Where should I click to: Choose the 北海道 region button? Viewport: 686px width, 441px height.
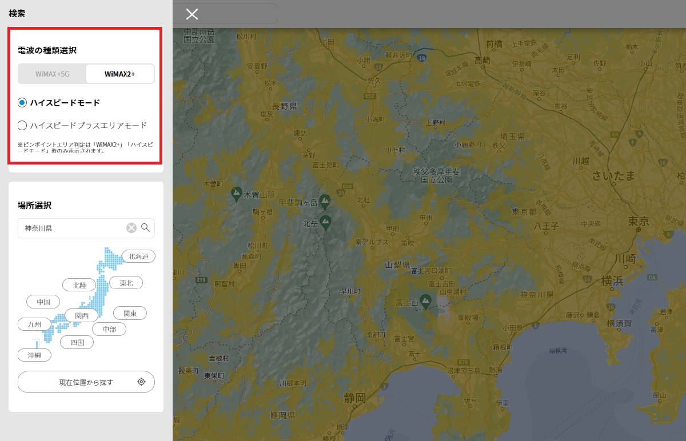point(138,256)
